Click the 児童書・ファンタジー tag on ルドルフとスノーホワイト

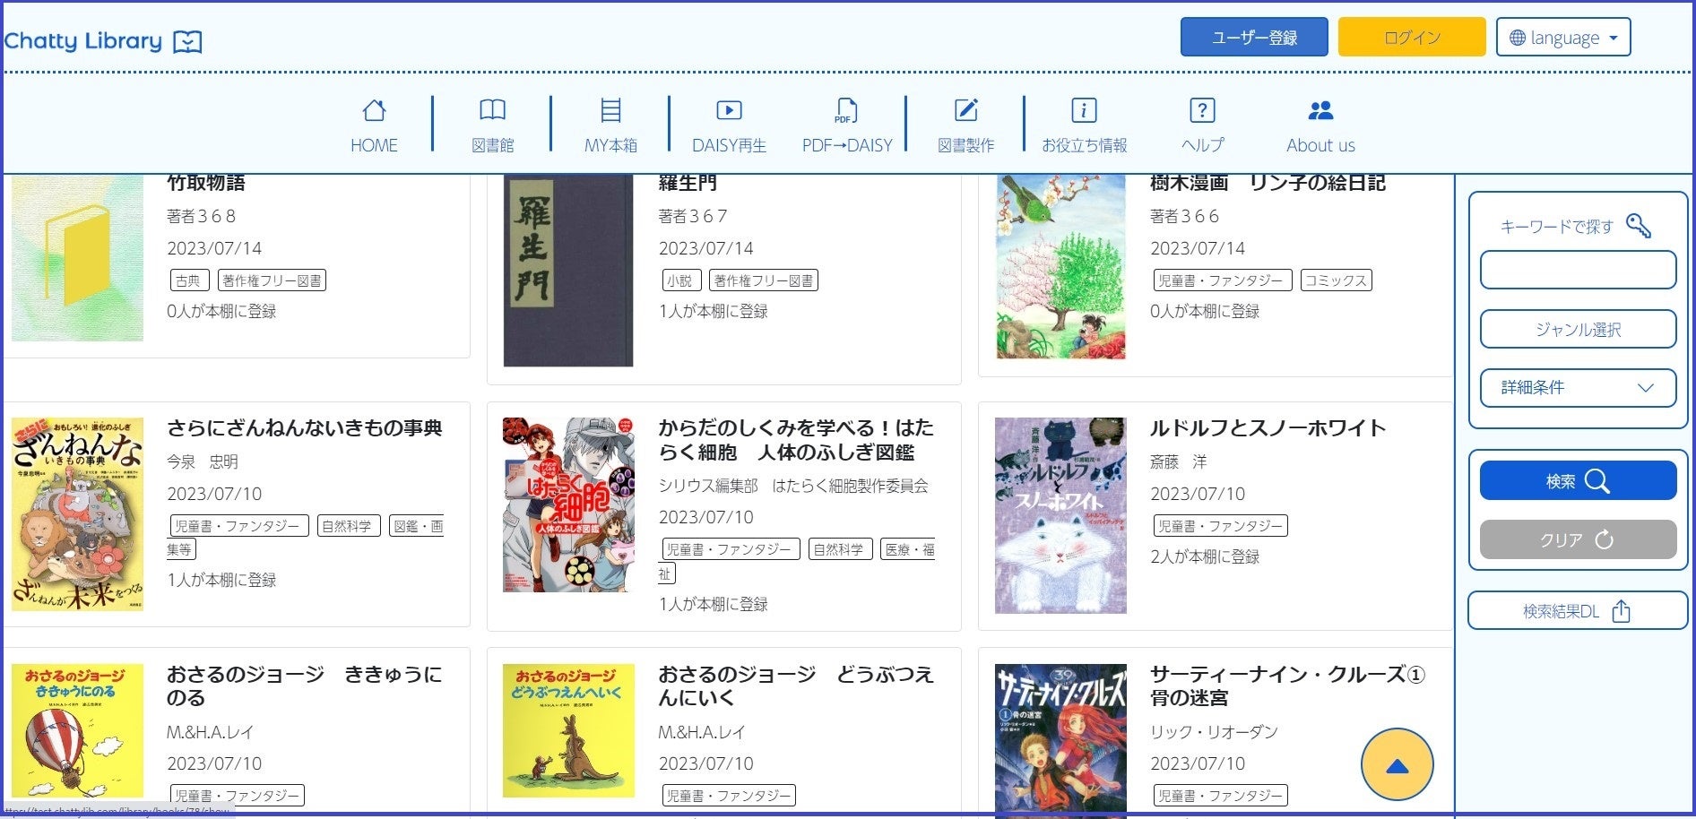tap(1221, 526)
